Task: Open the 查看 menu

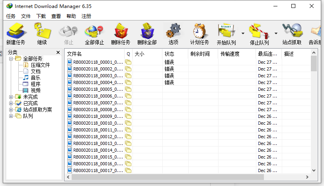Action: (56, 16)
